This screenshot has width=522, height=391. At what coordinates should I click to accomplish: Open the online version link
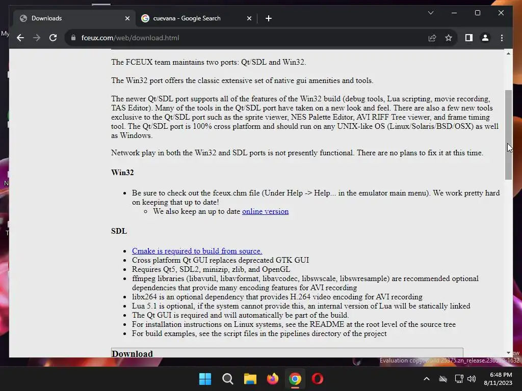(265, 211)
